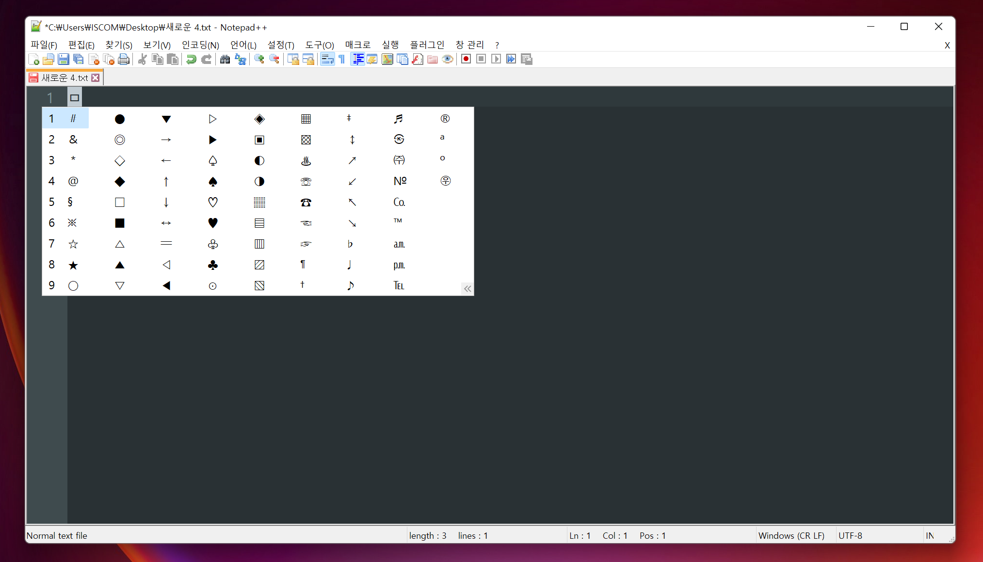The image size is (983, 562).
Task: Choose the filled heart ♥ symbol
Action: click(213, 223)
